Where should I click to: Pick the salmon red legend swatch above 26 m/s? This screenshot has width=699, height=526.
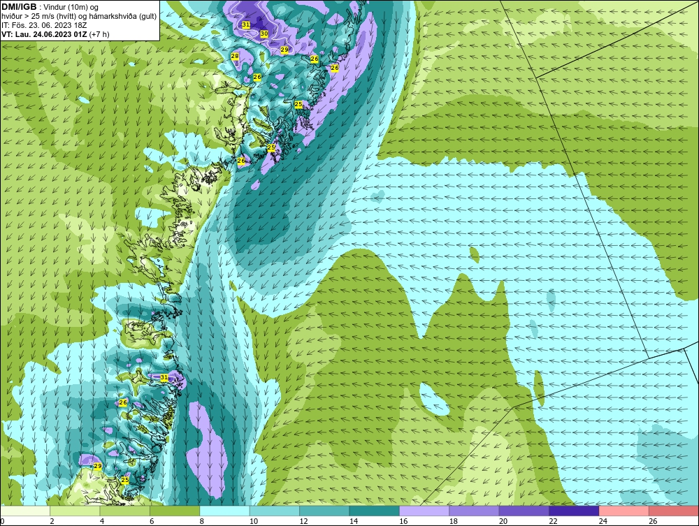[674, 511]
